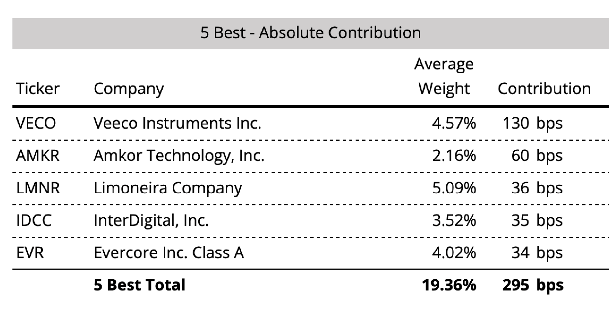
Task: Select Amkor Technology, Inc. company name
Action: click(x=179, y=156)
